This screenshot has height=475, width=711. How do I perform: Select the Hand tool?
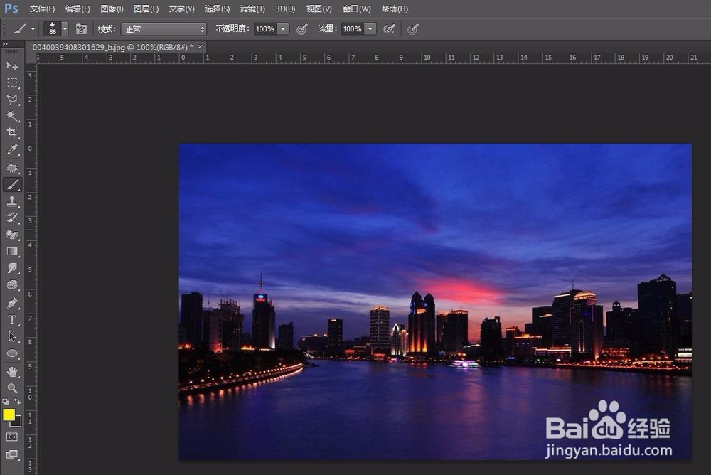(x=12, y=372)
